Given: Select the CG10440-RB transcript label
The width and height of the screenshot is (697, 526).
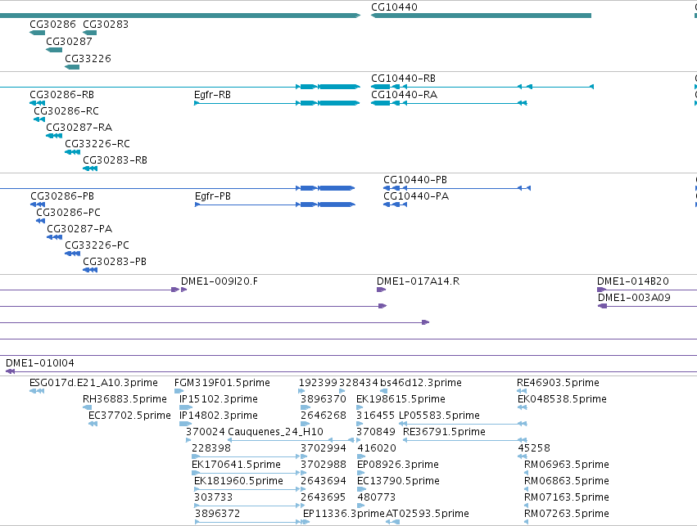Looking at the screenshot, I should 403,79.
